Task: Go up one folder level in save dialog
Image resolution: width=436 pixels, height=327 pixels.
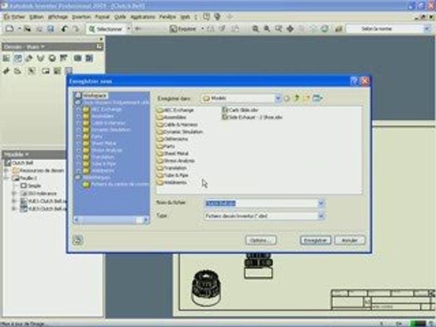Action: click(297, 98)
